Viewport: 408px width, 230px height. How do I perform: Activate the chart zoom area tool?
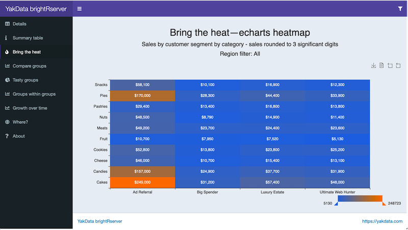point(390,65)
